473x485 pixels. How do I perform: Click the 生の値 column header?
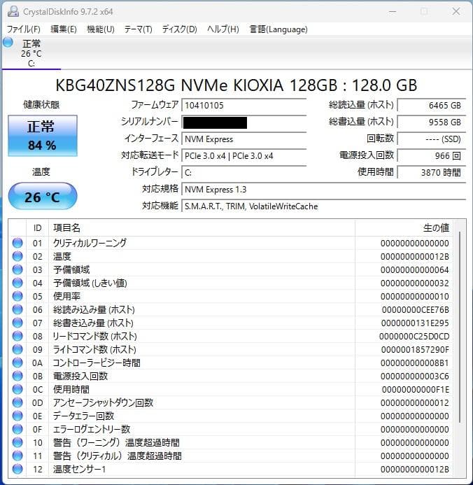(404, 228)
